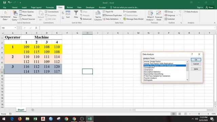The width and height of the screenshot is (217, 122).
Task: Switch to the Formulas tab
Action: click(50, 7)
